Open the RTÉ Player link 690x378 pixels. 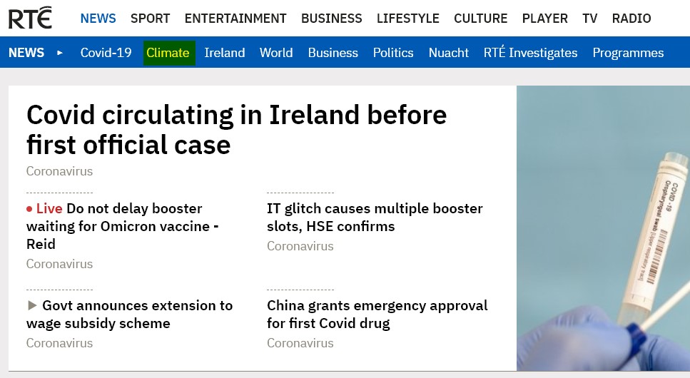pos(544,19)
